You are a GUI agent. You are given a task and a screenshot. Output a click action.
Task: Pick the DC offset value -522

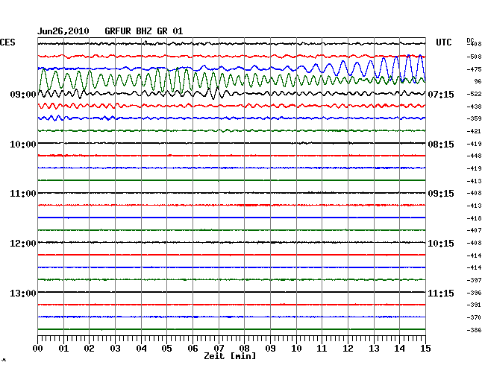(474, 94)
